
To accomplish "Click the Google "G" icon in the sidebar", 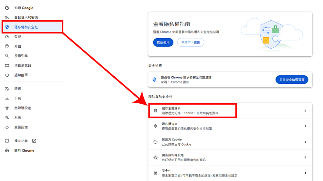I will (x=7, y=8).
